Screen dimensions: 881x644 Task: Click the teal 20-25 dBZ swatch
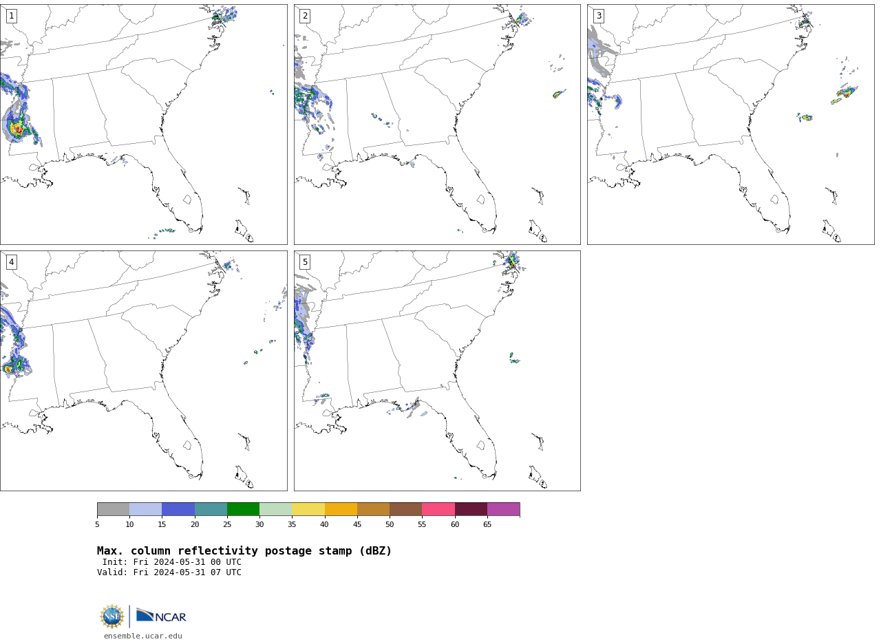click(x=211, y=509)
